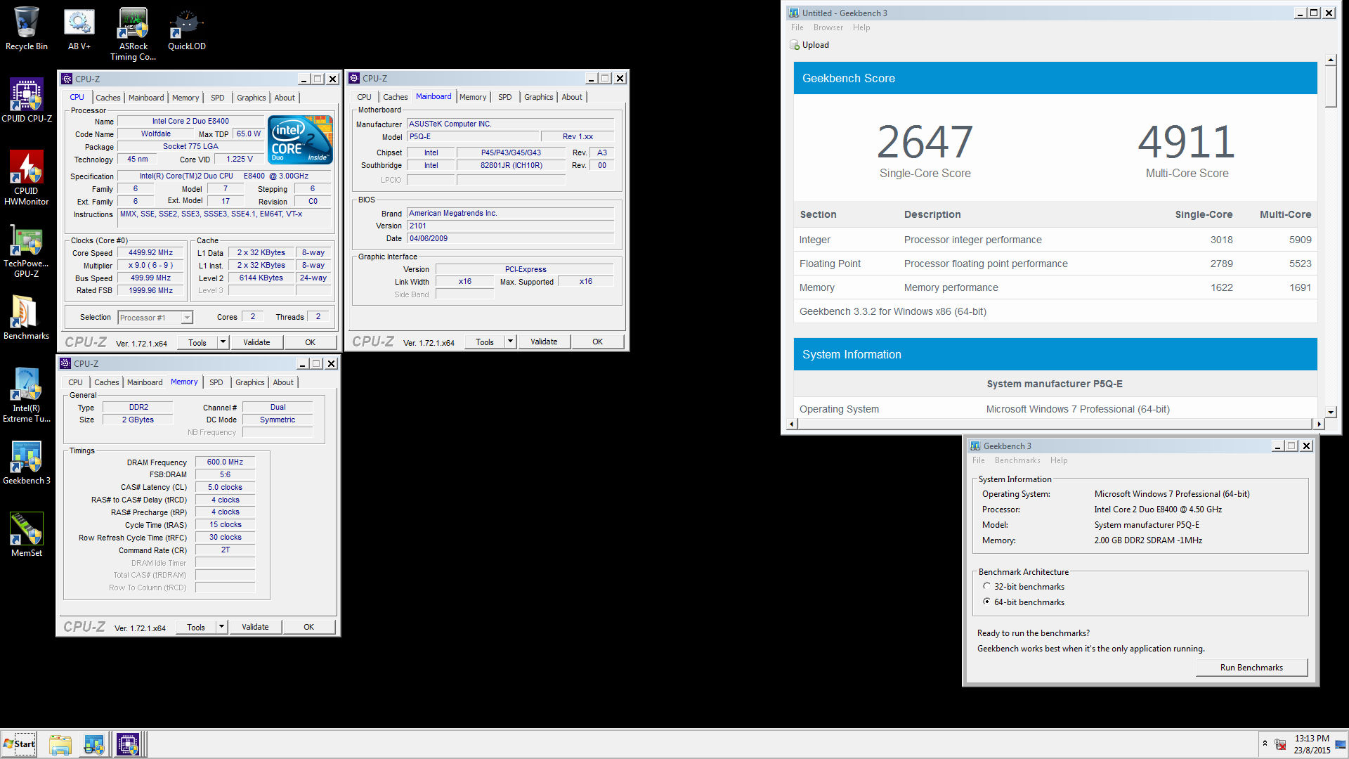Click Validate in the CPU tab window
The height and width of the screenshot is (759, 1349).
click(x=256, y=342)
